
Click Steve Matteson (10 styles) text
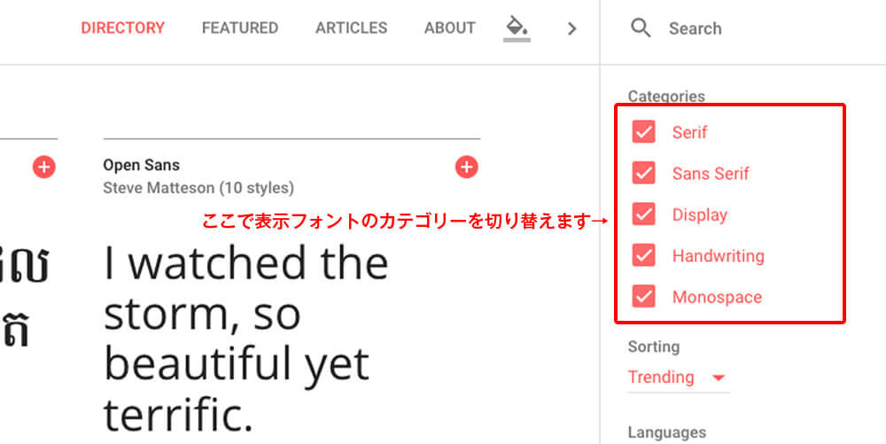pos(198,188)
